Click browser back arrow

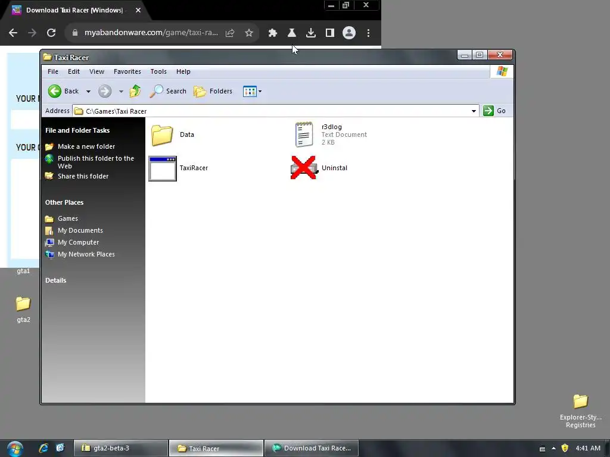[x=13, y=33]
